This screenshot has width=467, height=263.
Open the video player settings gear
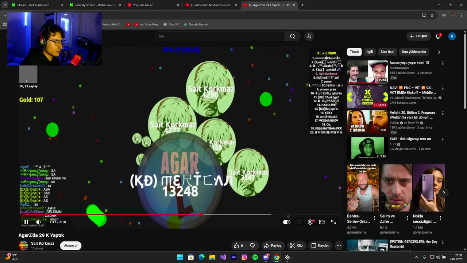[x=310, y=222]
